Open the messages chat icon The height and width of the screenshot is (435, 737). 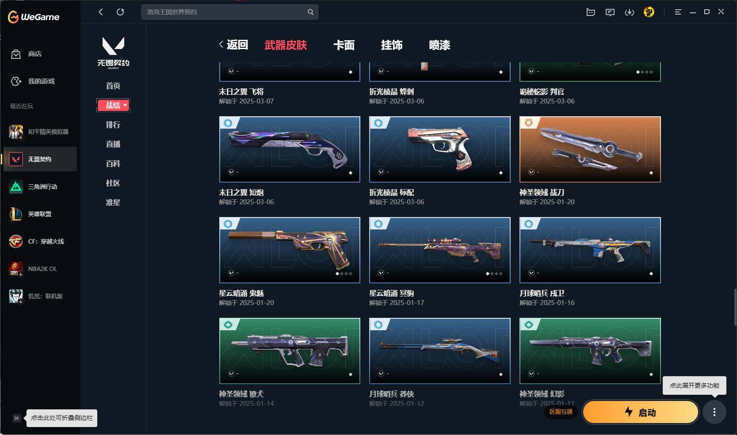pos(610,12)
